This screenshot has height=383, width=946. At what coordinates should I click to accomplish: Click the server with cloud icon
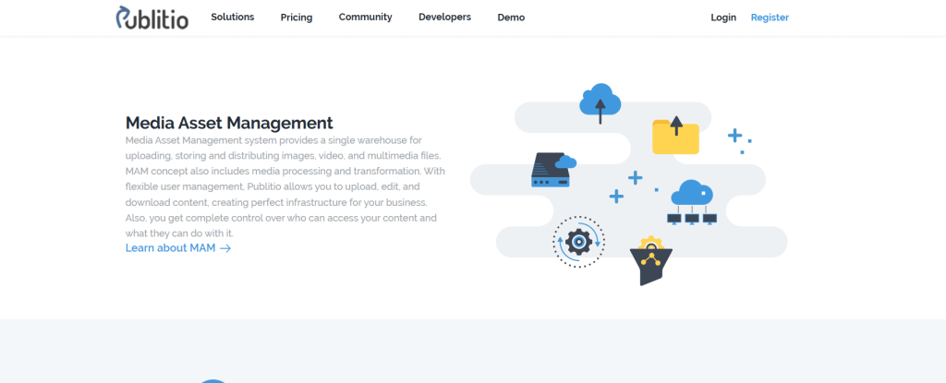552,170
